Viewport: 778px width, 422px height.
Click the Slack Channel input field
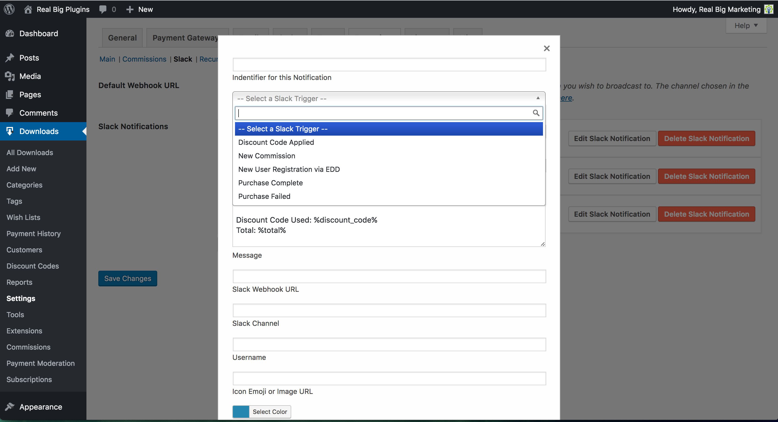click(x=389, y=310)
